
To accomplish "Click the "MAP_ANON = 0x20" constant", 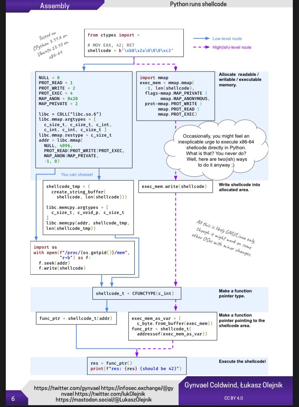I will click(x=58, y=99).
